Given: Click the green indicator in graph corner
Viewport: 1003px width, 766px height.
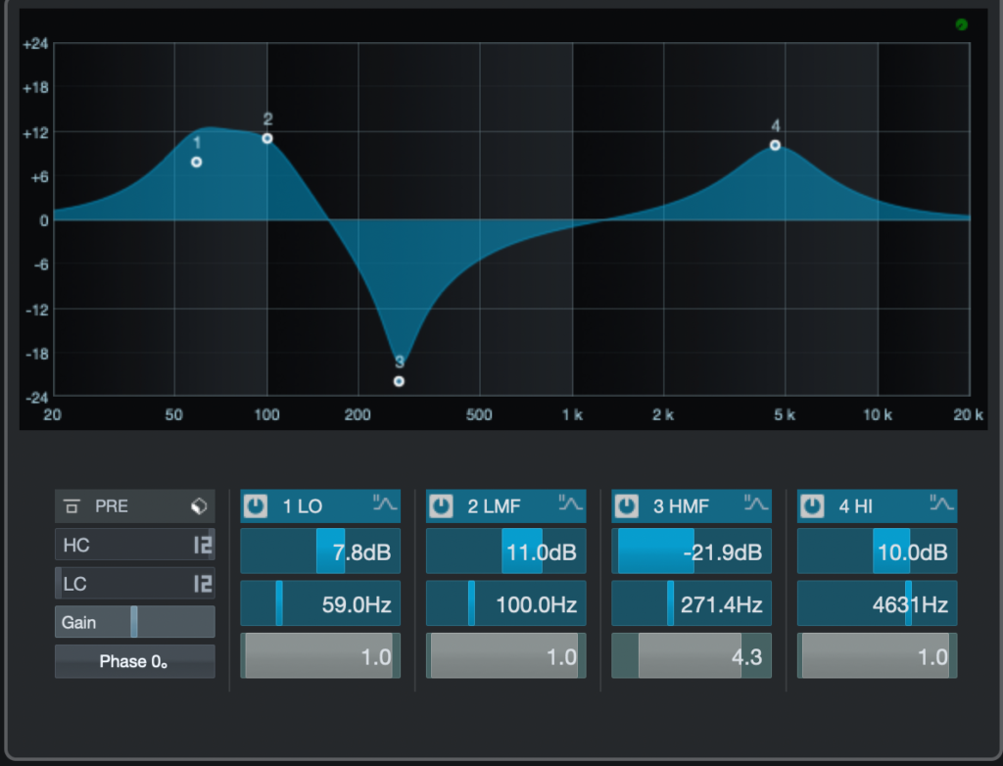Looking at the screenshot, I should [x=961, y=24].
